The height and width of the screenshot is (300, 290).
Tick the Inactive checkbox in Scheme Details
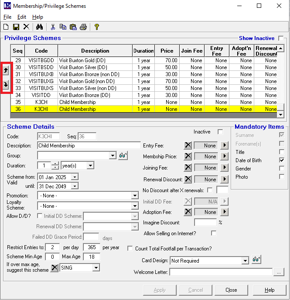pos(220,132)
